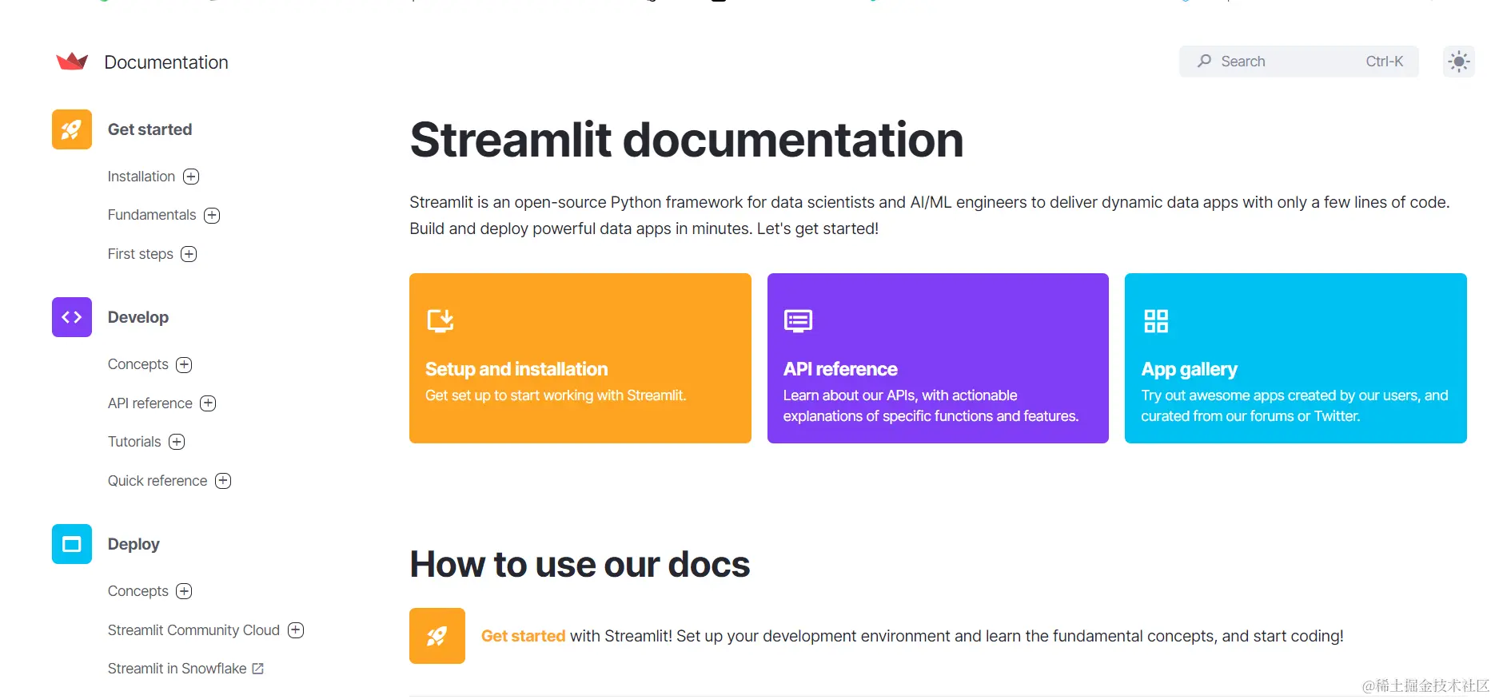Image resolution: width=1495 pixels, height=699 pixels.
Task: Click the search magnifier icon
Action: click(1204, 61)
